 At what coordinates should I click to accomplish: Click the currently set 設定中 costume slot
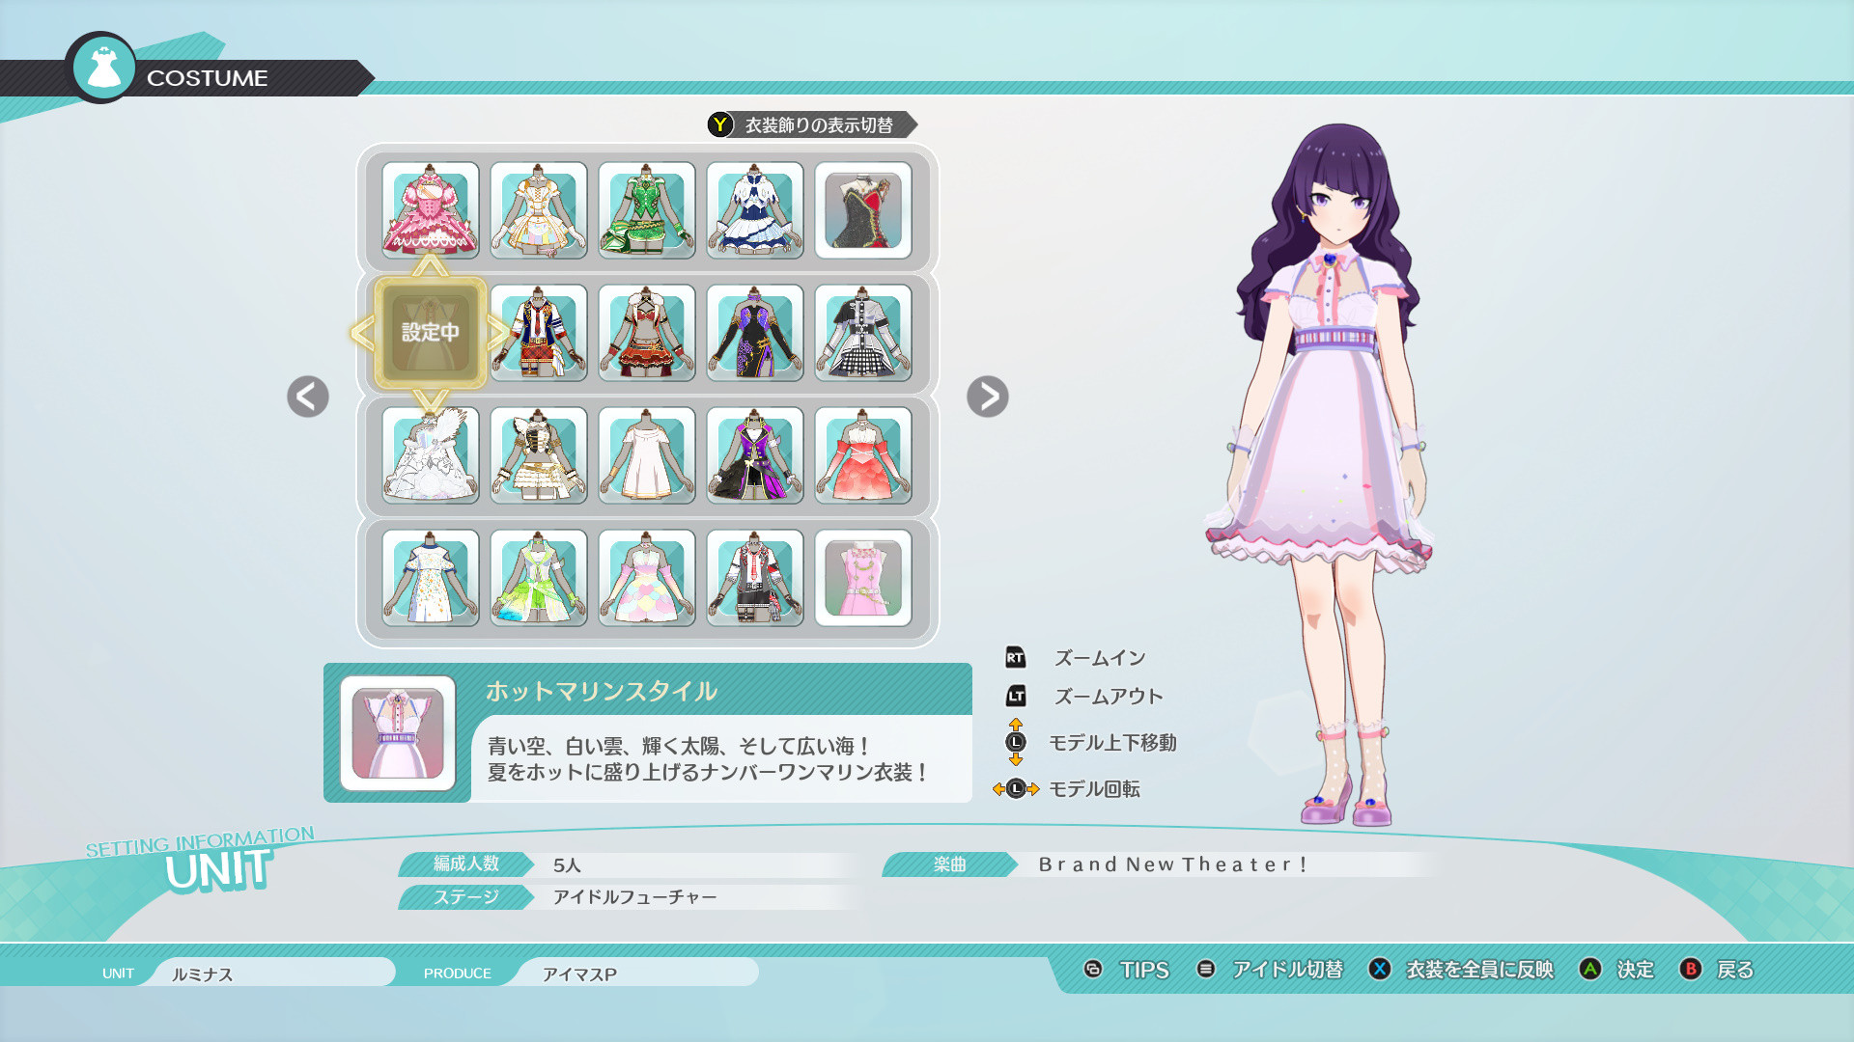click(x=431, y=333)
